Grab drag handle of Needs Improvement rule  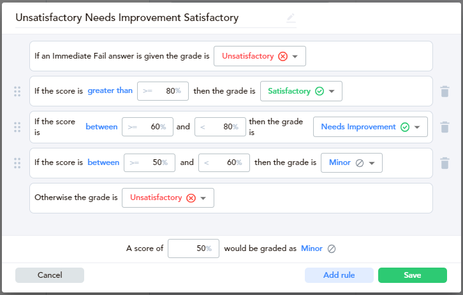[17, 127]
